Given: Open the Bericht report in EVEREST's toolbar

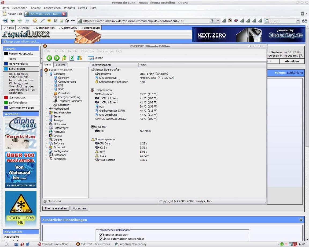Looking at the screenshot, I should [x=95, y=58].
